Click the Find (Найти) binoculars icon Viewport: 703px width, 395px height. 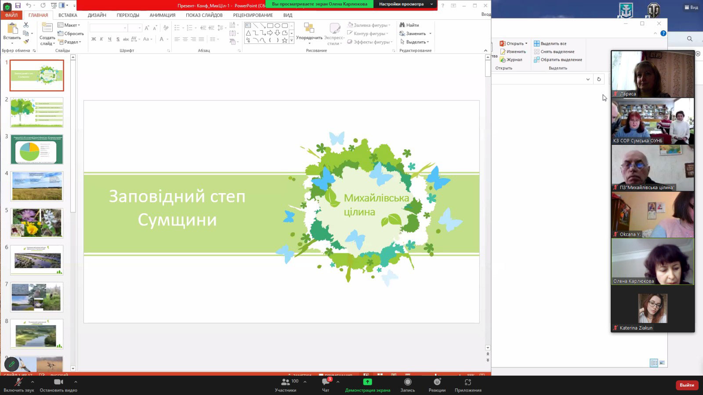[x=402, y=25]
